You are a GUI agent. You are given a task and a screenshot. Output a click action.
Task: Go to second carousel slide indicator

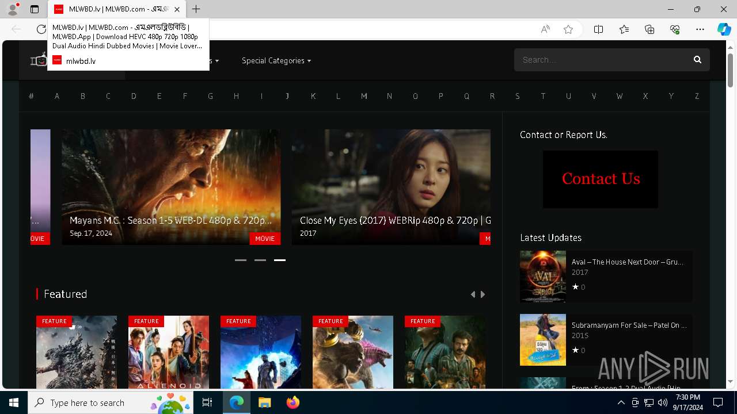point(260,260)
